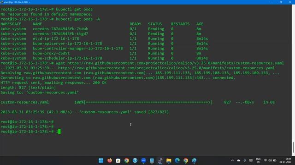The height and width of the screenshot is (165, 295).
Task: Restore down the terminal window
Action: click(x=281, y=2)
